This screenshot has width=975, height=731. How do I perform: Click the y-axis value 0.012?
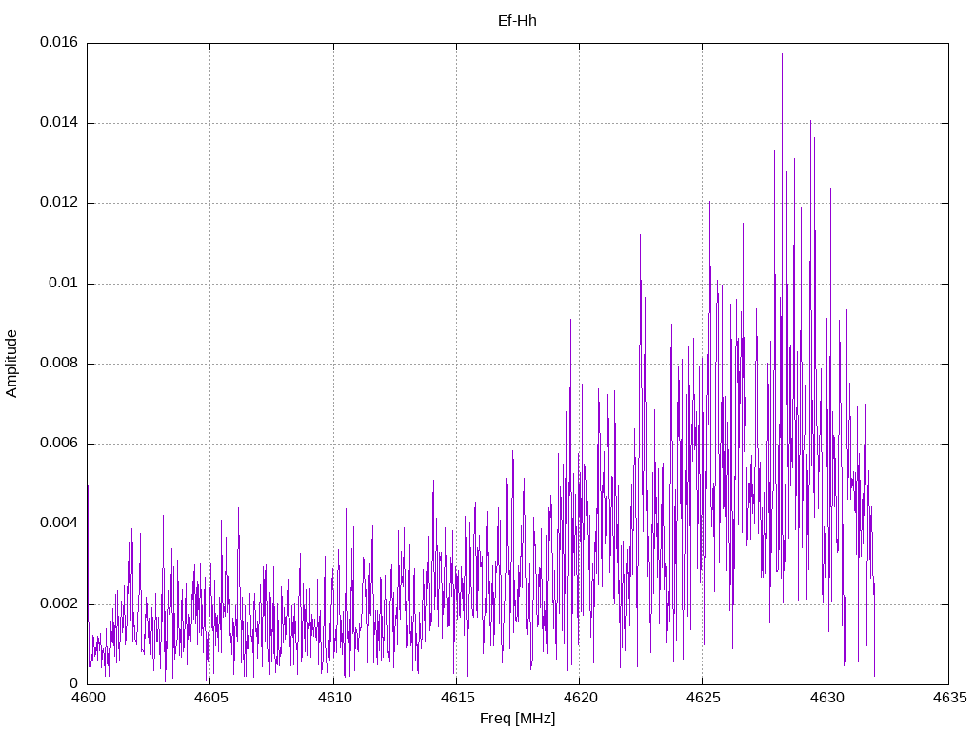tap(59, 203)
